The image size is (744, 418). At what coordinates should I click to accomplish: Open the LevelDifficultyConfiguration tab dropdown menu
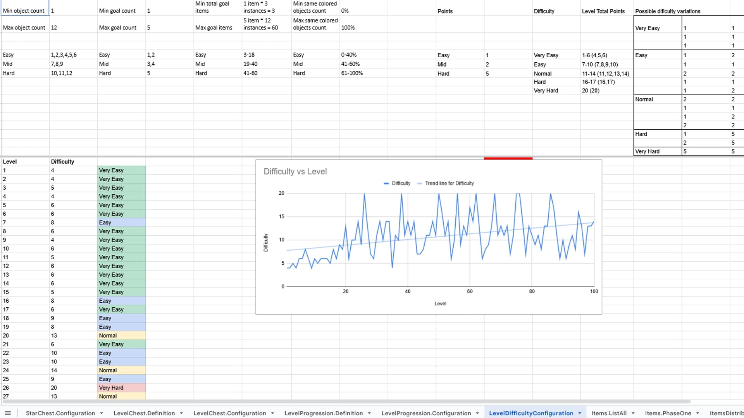[579, 413]
